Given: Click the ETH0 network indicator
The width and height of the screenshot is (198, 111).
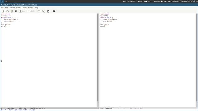Looking at the screenshot, I should (157, 2).
